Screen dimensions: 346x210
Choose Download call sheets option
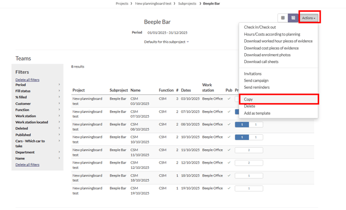[261, 62]
